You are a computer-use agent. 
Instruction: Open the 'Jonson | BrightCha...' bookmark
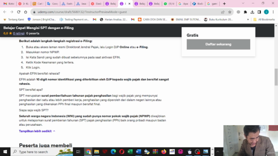click(x=42, y=19)
